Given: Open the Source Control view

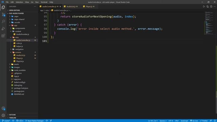Looking at the screenshot, I should [3, 14].
